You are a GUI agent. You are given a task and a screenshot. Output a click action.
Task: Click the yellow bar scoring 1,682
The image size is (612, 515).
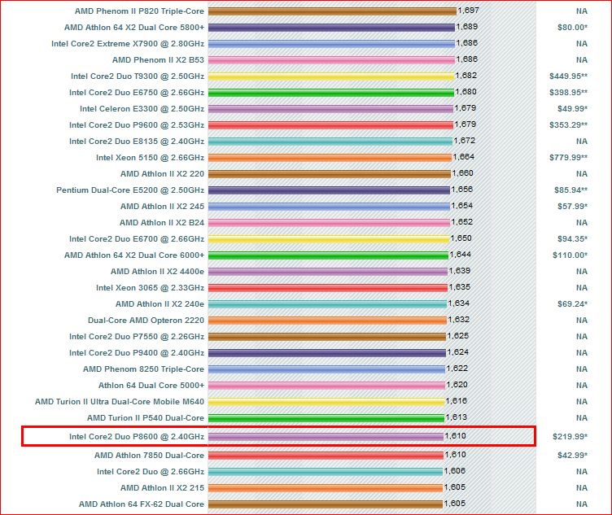[331, 76]
